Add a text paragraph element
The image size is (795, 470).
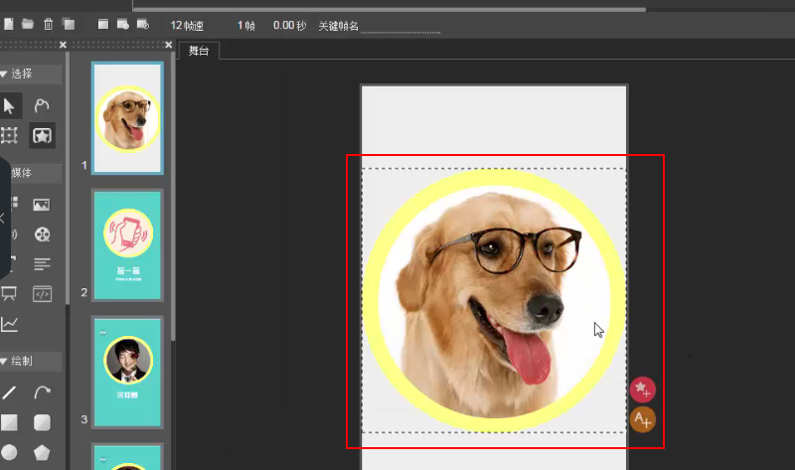pyautogui.click(x=42, y=264)
